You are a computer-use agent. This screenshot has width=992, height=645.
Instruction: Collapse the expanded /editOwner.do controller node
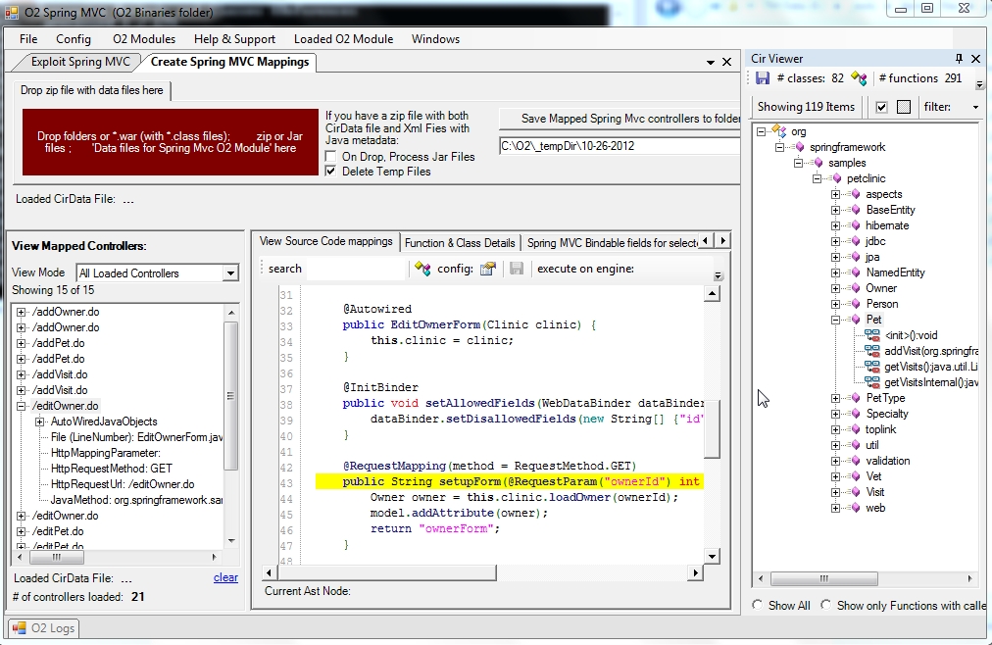(x=22, y=406)
